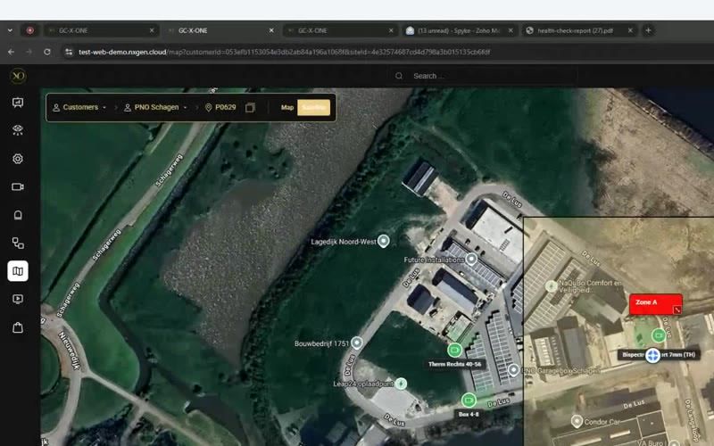Click the browser address bar URL
Image resolution: width=714 pixels, height=446 pixels.
coord(284,52)
